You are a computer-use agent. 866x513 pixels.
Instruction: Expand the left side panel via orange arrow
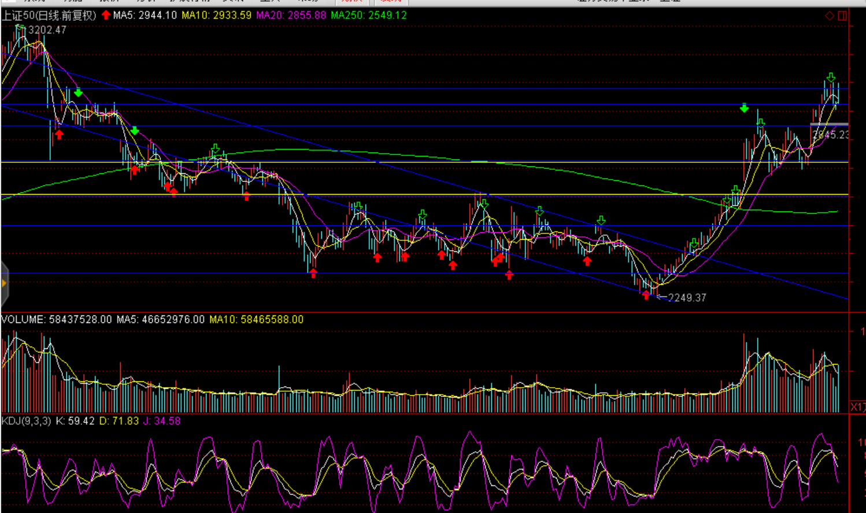[x=4, y=283]
